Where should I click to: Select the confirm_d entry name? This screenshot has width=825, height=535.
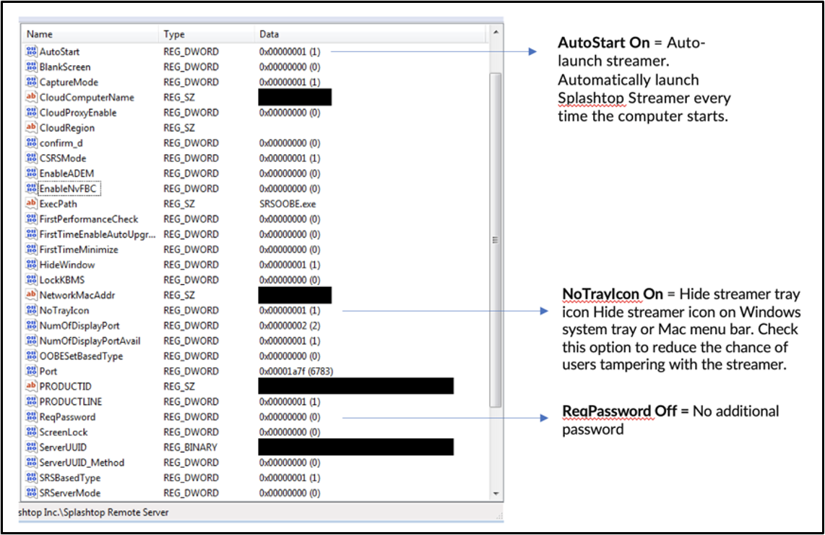pos(61,143)
